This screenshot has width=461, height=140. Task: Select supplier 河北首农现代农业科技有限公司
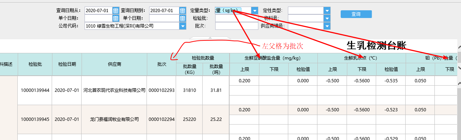tap(114, 90)
